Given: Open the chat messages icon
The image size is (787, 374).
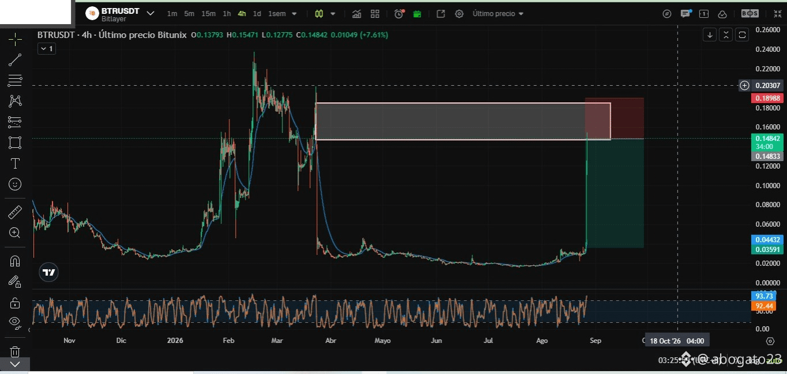Looking at the screenshot, I should point(686,14).
